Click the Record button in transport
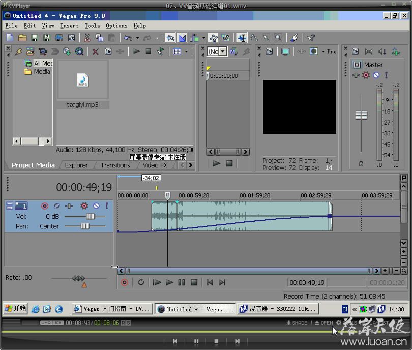This screenshot has width=412, height=350. pyautogui.click(x=125, y=282)
